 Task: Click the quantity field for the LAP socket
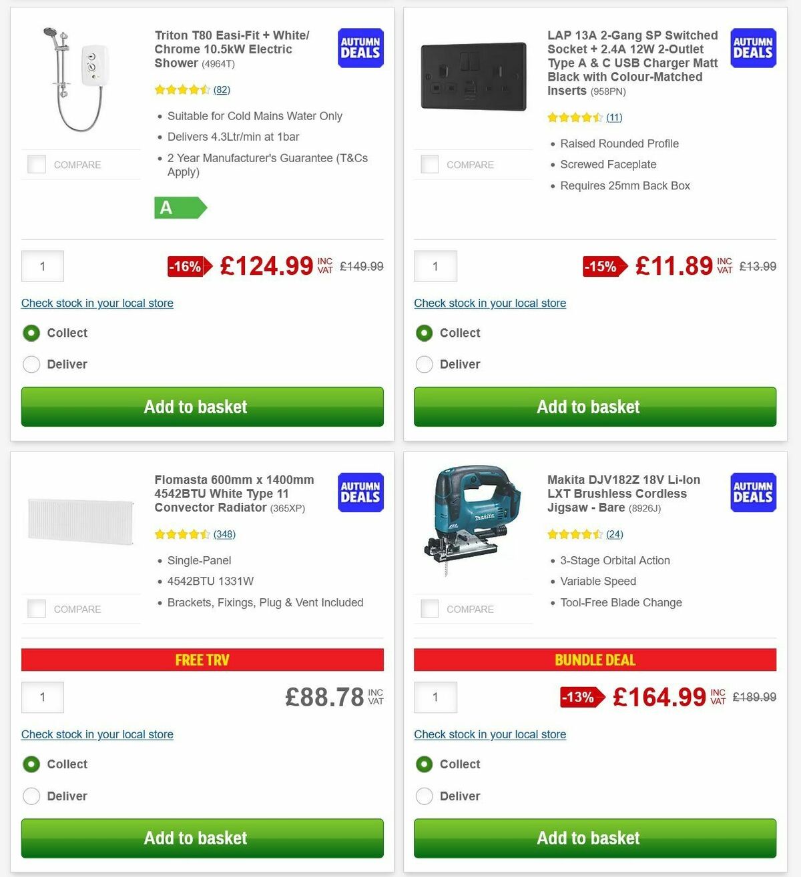(435, 266)
